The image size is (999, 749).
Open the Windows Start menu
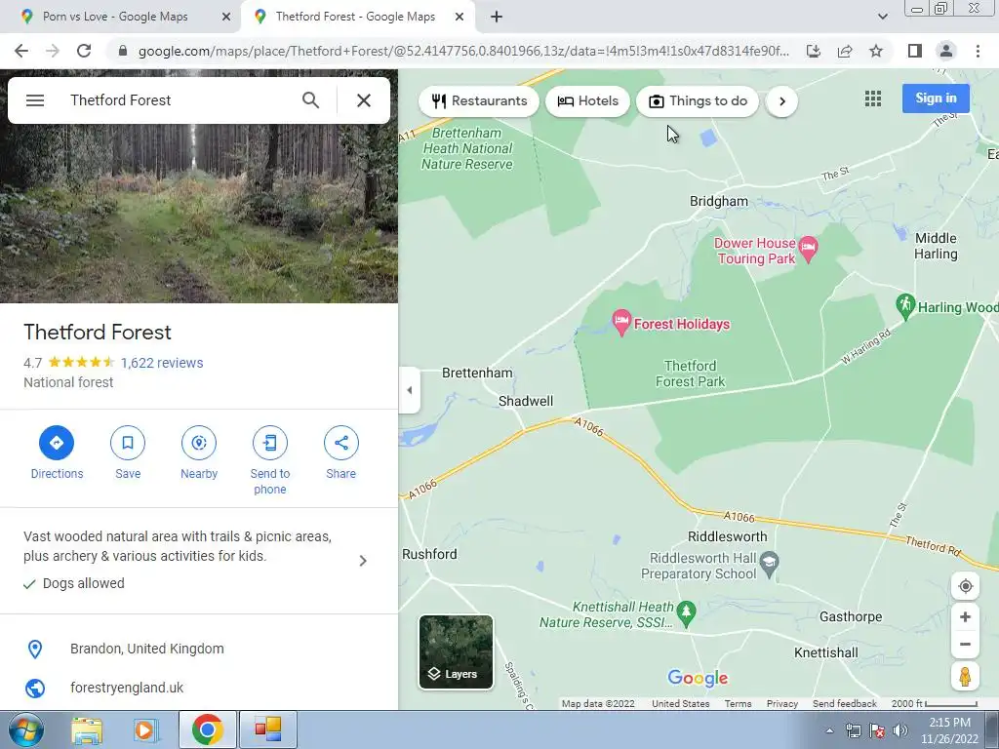click(x=25, y=729)
